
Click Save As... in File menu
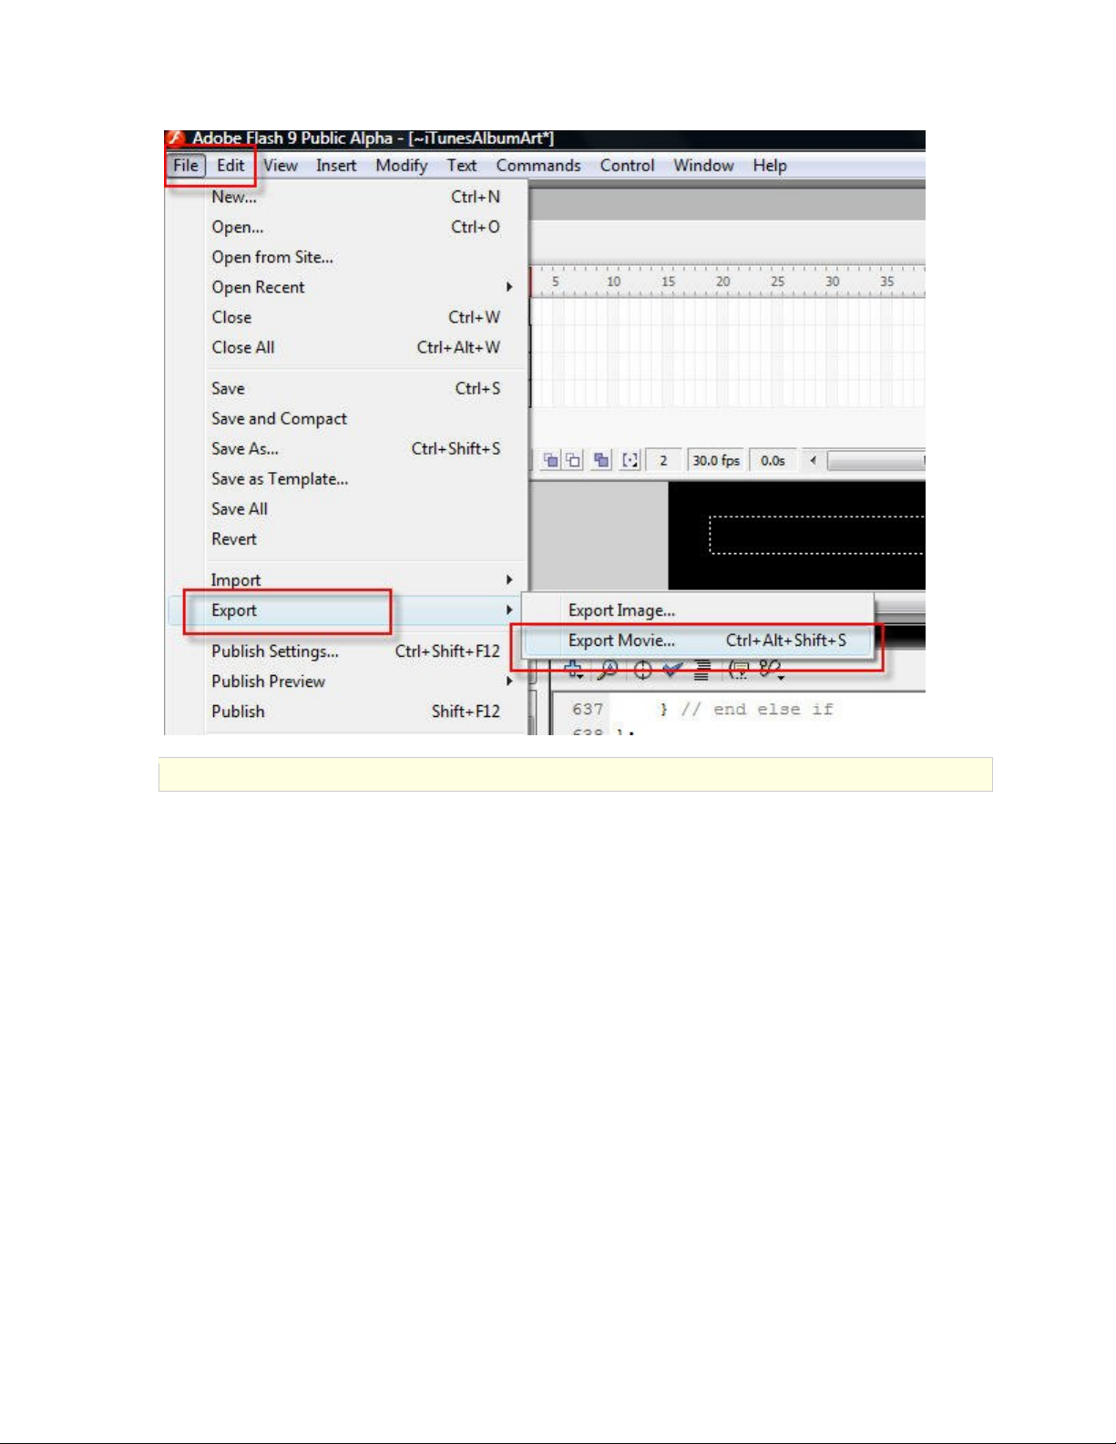click(x=245, y=449)
